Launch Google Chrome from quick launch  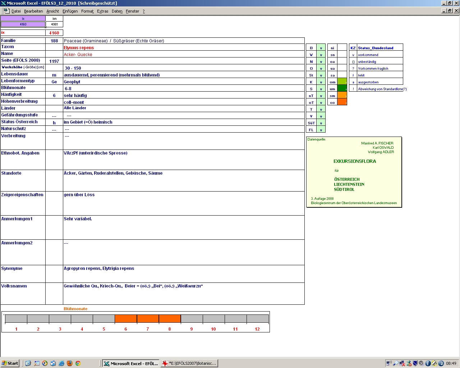coord(78,363)
